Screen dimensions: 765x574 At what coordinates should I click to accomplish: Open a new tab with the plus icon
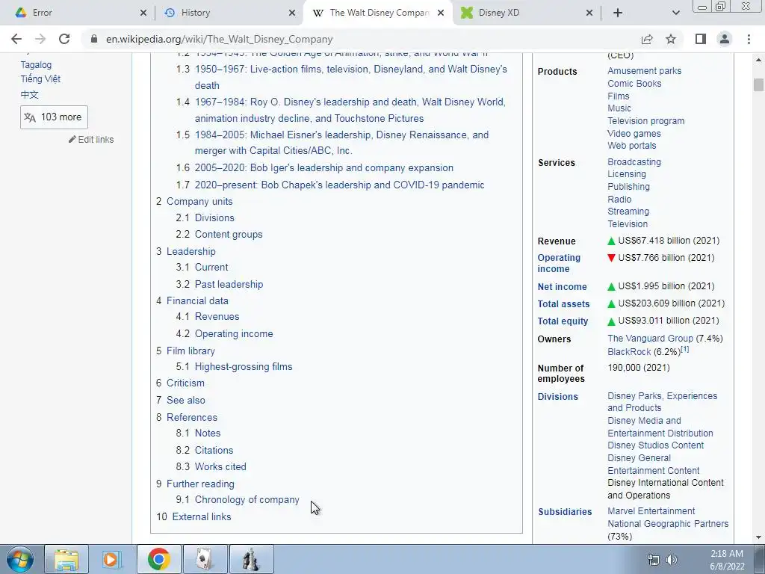[618, 13]
